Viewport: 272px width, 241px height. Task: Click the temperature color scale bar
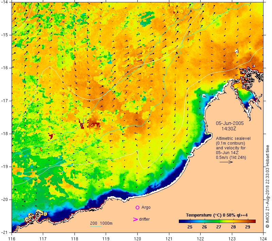point(217,221)
